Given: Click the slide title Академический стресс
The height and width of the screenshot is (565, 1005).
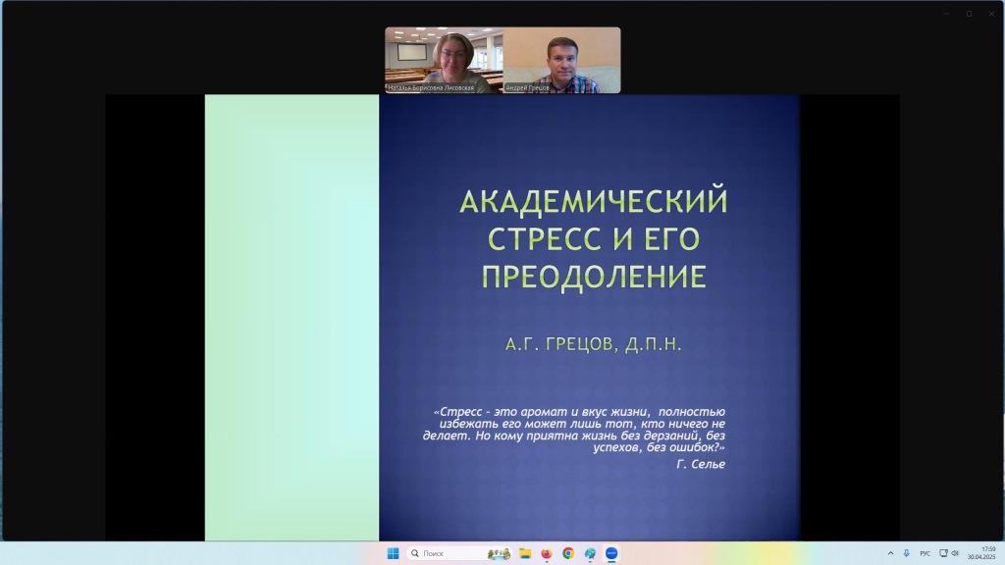Looking at the screenshot, I should 594,238.
